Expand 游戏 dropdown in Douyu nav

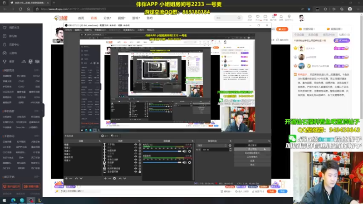tap(136, 18)
